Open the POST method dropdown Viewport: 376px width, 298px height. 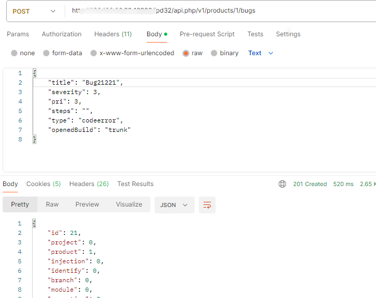click(x=34, y=11)
